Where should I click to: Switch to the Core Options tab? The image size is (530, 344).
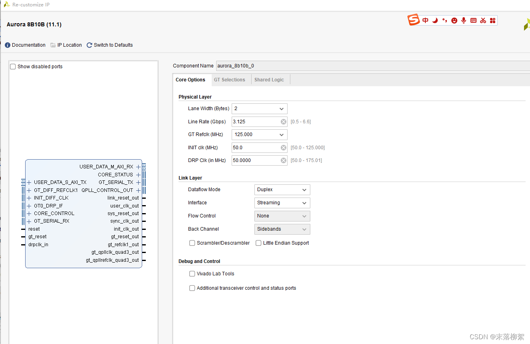(x=191, y=80)
